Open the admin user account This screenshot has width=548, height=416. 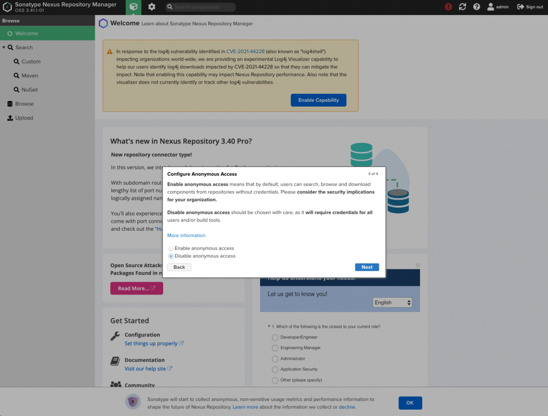(498, 7)
